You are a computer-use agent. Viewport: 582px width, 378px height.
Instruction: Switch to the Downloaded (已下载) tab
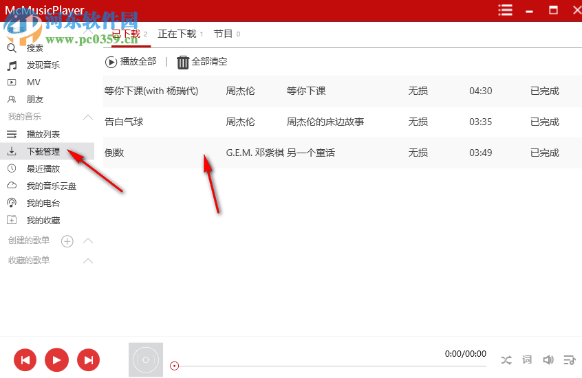pyautogui.click(x=130, y=34)
